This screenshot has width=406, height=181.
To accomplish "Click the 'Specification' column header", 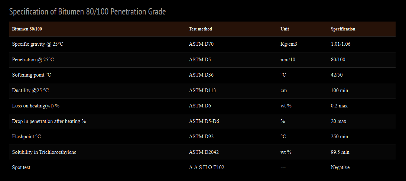I will [x=343, y=29].
